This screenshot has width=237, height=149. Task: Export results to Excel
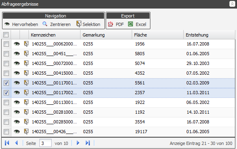[137, 24]
